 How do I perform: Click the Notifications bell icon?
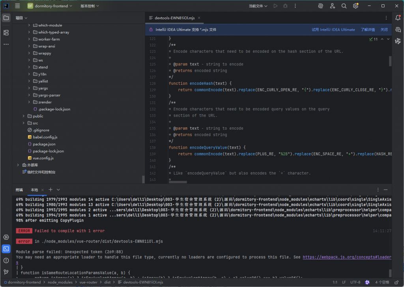coord(398,18)
